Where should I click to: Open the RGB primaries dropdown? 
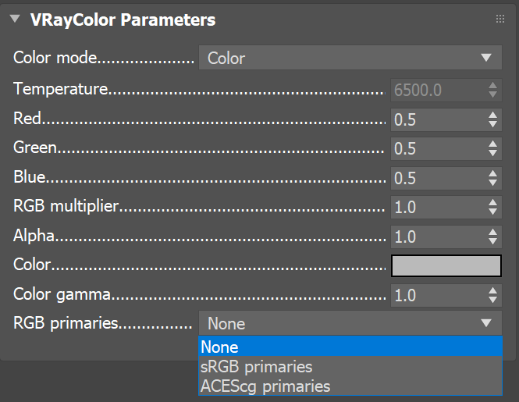(x=350, y=323)
